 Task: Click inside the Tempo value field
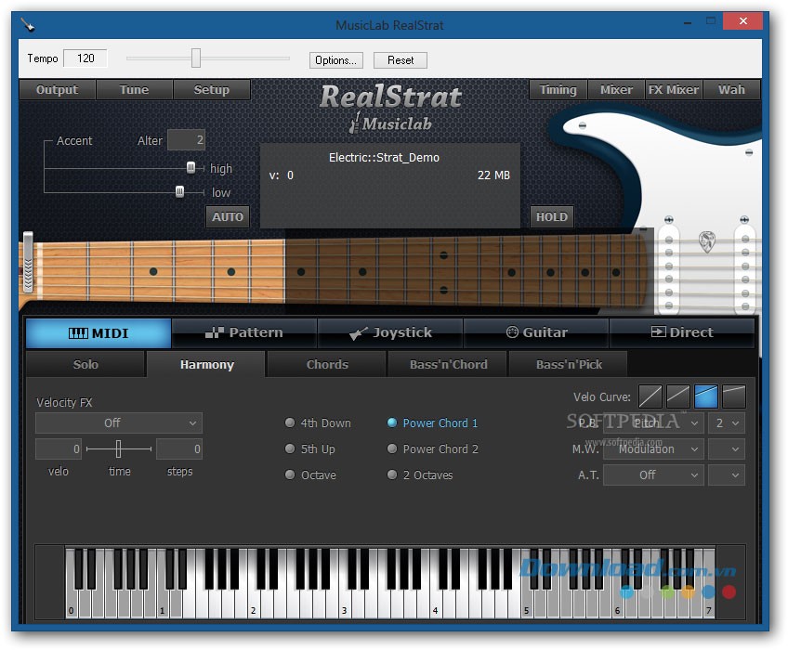pos(84,58)
